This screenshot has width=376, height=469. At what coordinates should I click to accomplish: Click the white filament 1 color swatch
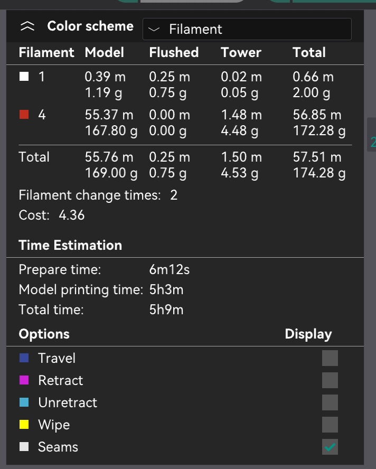pyautogui.click(x=24, y=77)
